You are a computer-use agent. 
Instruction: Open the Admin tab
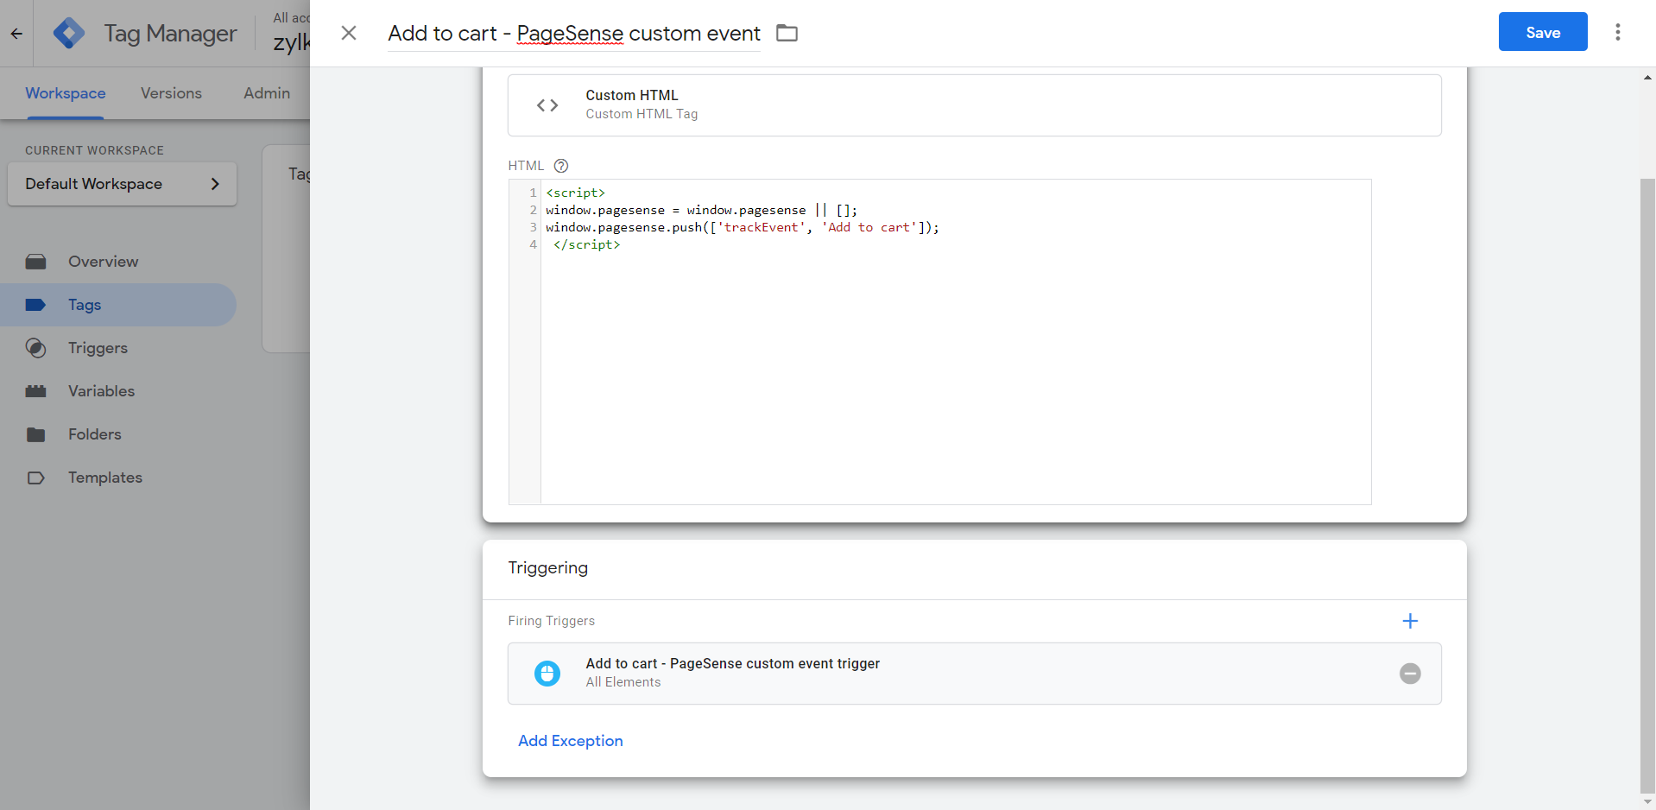(x=267, y=93)
